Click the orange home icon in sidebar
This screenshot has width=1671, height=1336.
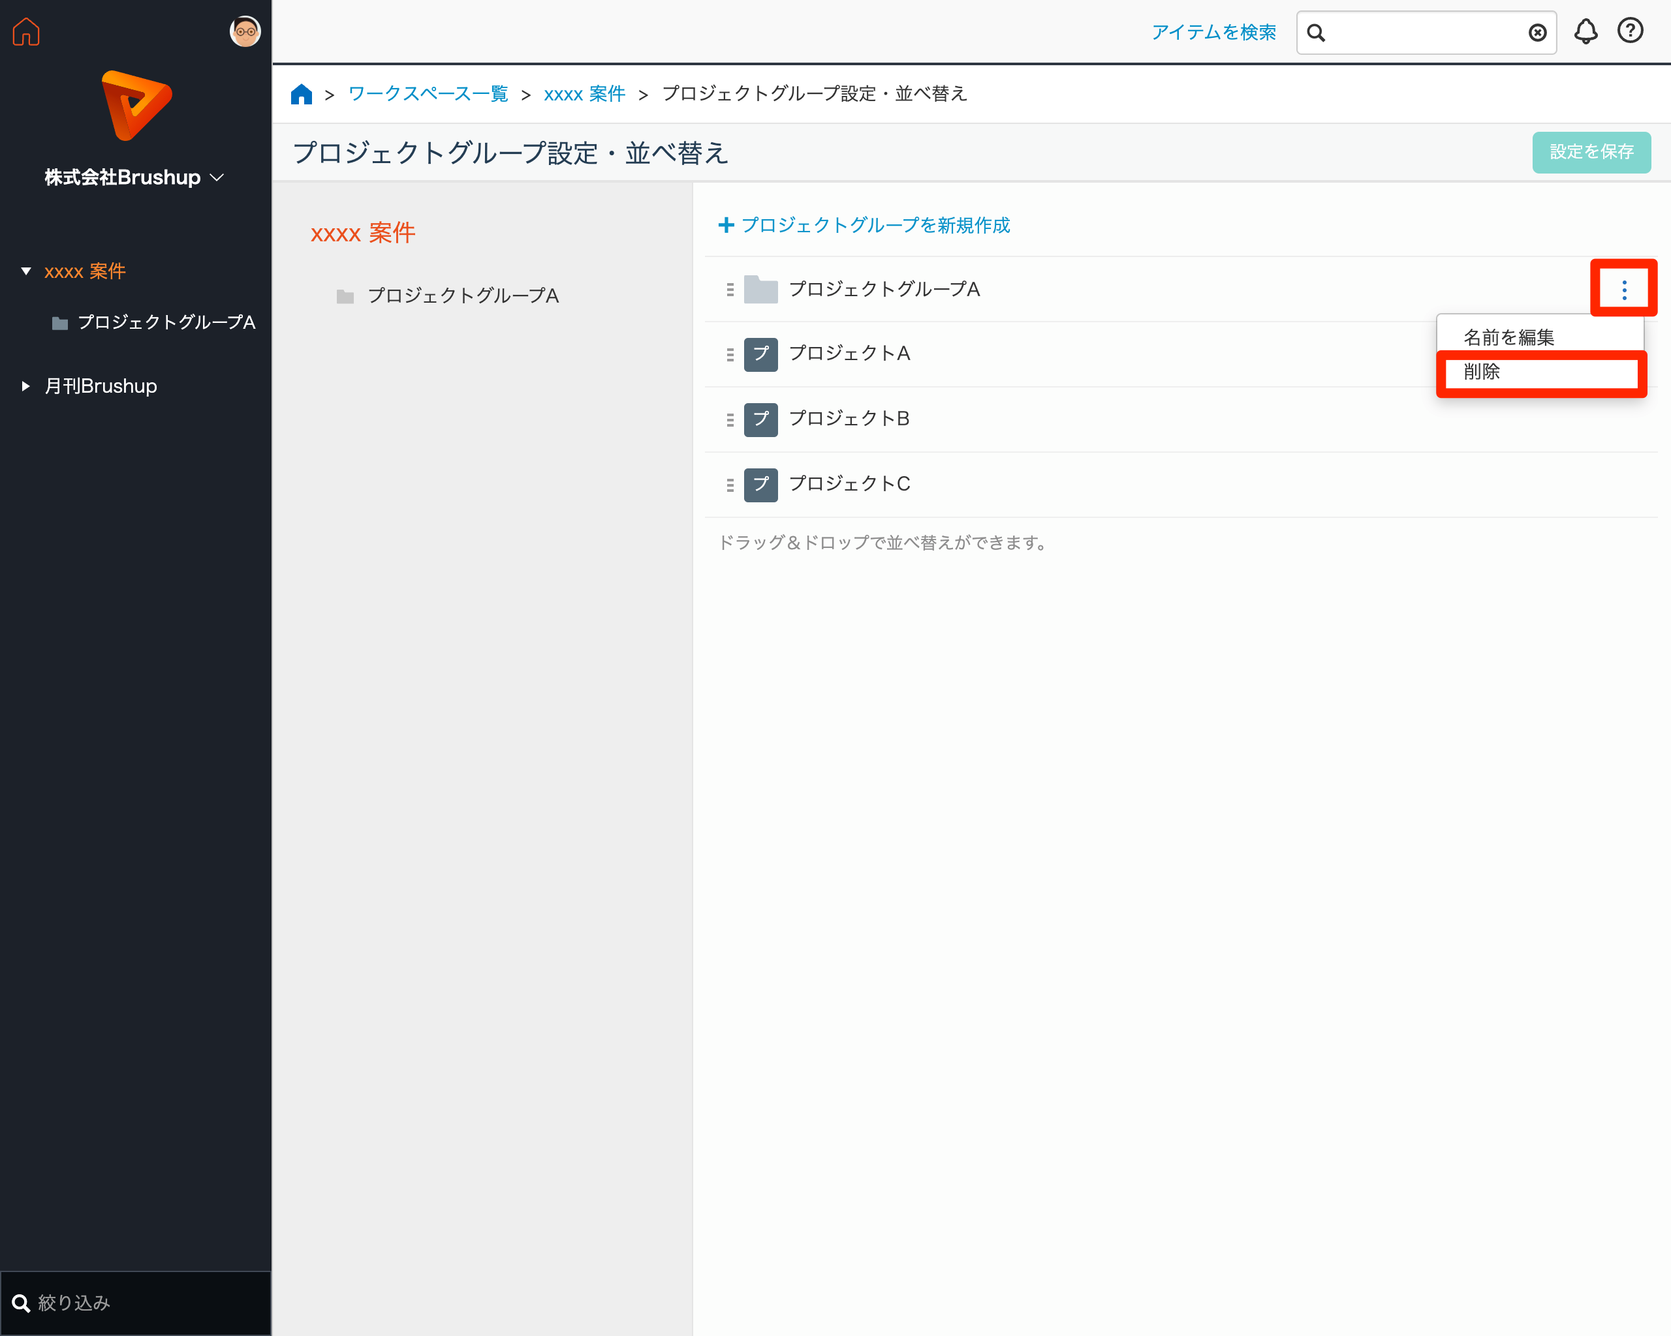click(26, 32)
